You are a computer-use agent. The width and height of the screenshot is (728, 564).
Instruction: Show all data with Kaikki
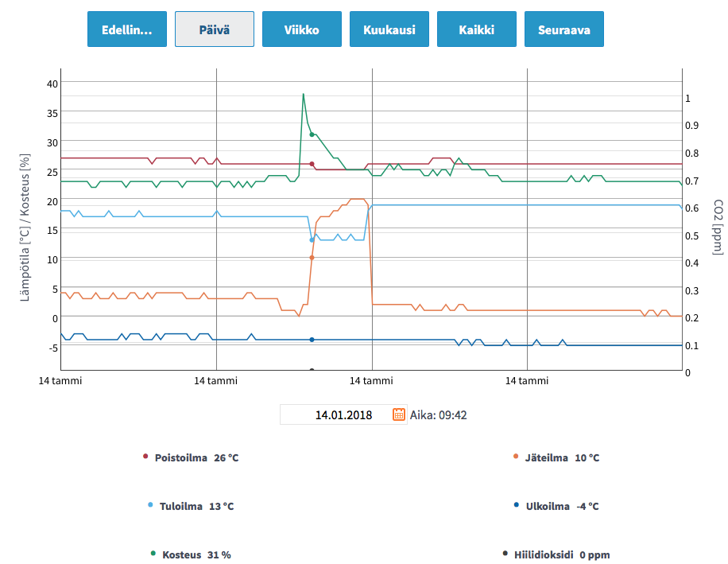pos(477,29)
